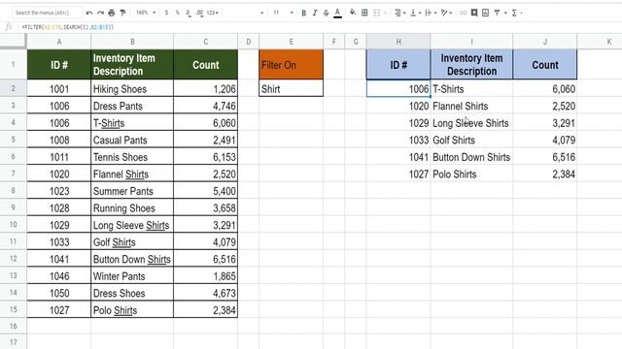Screen dimensions: 622x349
Task: Redo the last undone action
Action: [x=100, y=13]
